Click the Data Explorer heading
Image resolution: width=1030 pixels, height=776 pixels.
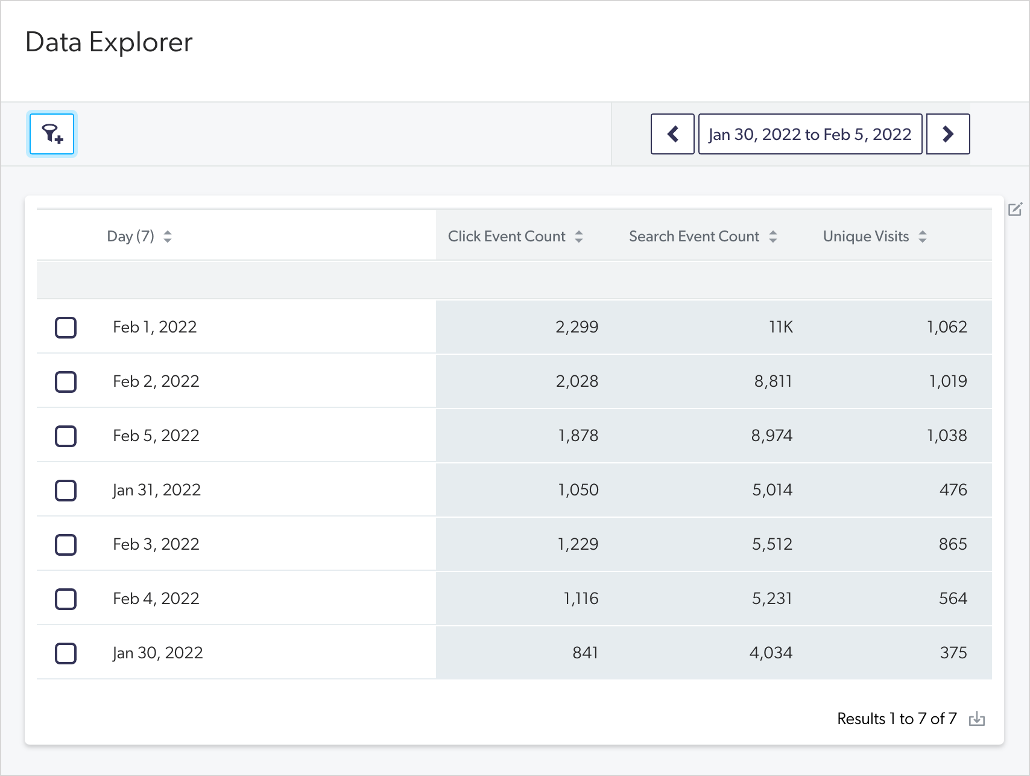109,42
